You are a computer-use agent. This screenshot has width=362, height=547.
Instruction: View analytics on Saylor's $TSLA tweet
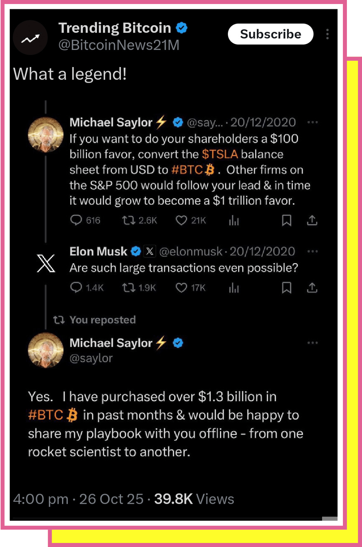tap(234, 220)
